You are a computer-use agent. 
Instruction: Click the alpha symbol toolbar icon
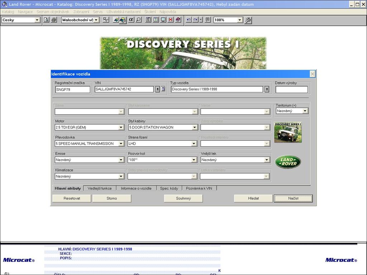131,20
